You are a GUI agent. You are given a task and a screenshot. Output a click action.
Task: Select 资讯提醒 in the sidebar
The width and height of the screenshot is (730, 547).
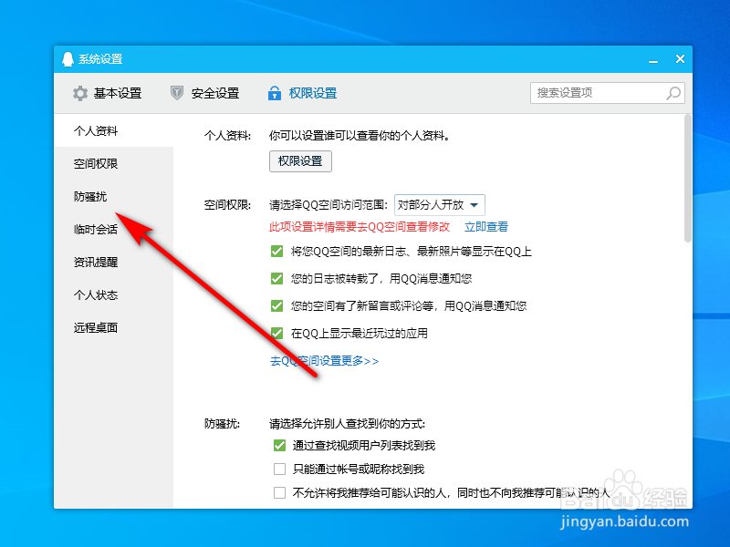pyautogui.click(x=113, y=262)
